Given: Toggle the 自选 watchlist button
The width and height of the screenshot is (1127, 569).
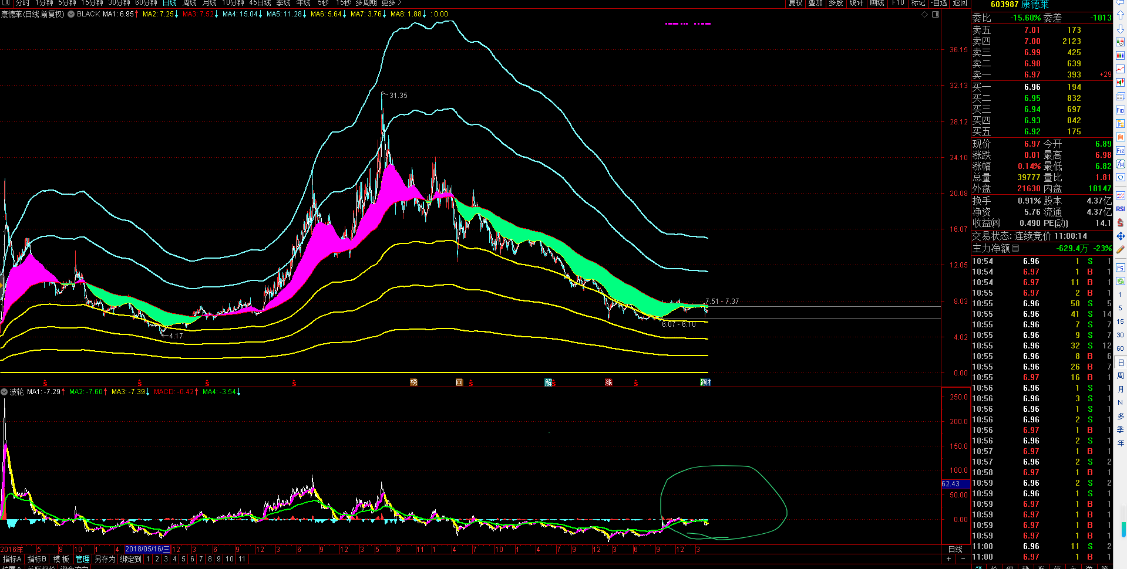Looking at the screenshot, I should tap(940, 4).
